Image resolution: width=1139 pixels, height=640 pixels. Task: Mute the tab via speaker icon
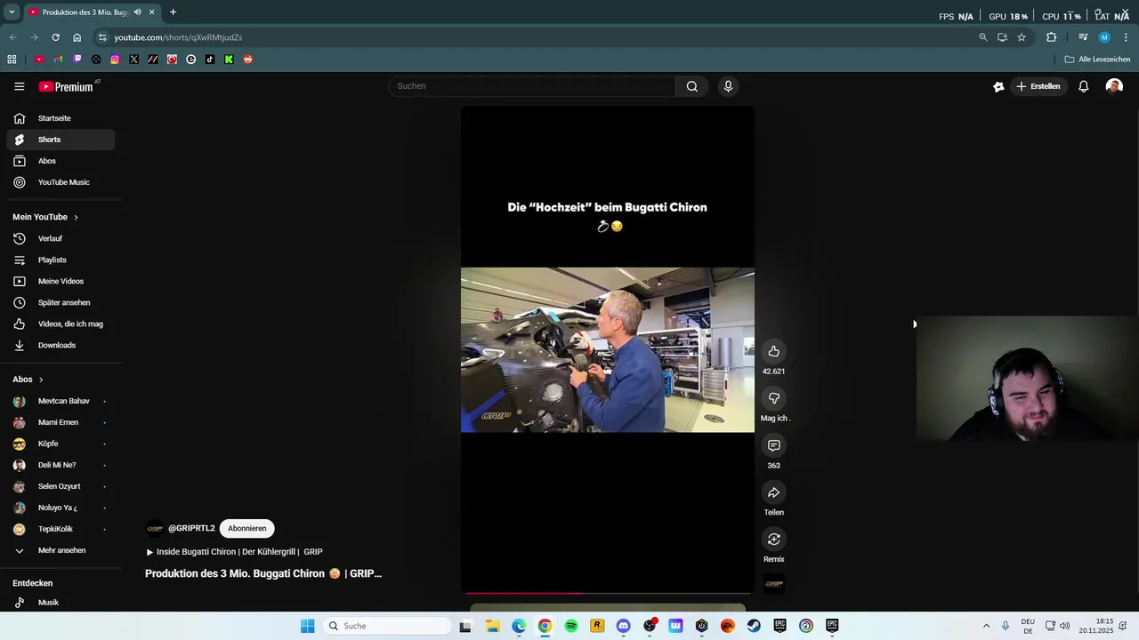[x=138, y=12]
